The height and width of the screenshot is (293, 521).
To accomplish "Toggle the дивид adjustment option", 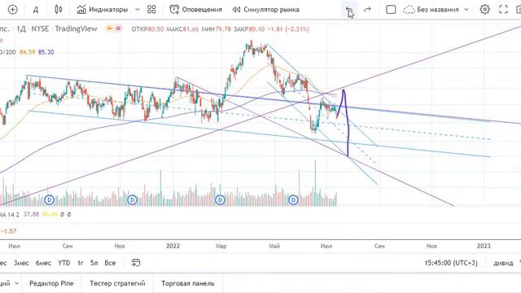I will pos(503,263).
